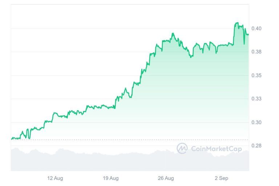Click the CoinMarketCap logo icon
This screenshot has width=279, height=186.
[182, 148]
